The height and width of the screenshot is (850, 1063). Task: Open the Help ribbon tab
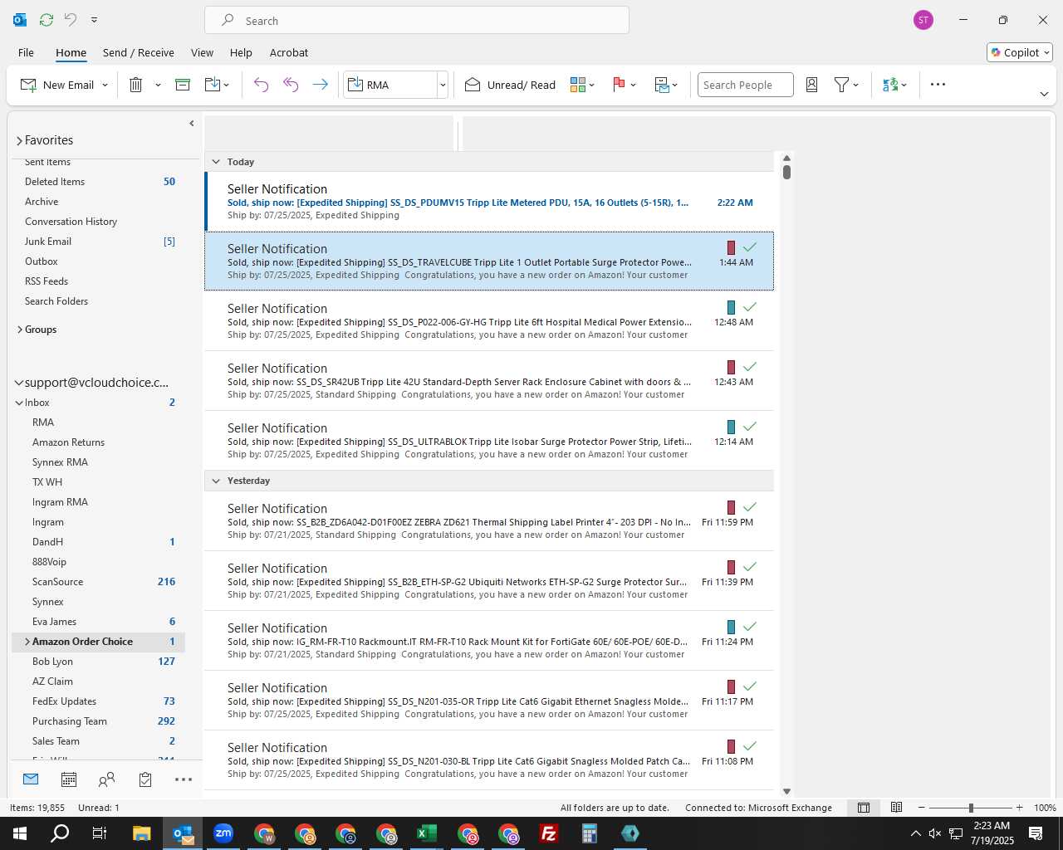click(x=241, y=52)
